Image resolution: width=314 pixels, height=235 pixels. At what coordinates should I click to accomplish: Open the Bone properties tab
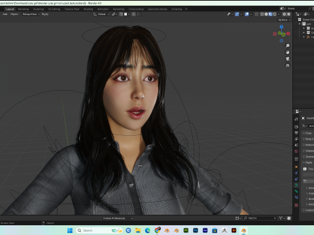(296, 191)
